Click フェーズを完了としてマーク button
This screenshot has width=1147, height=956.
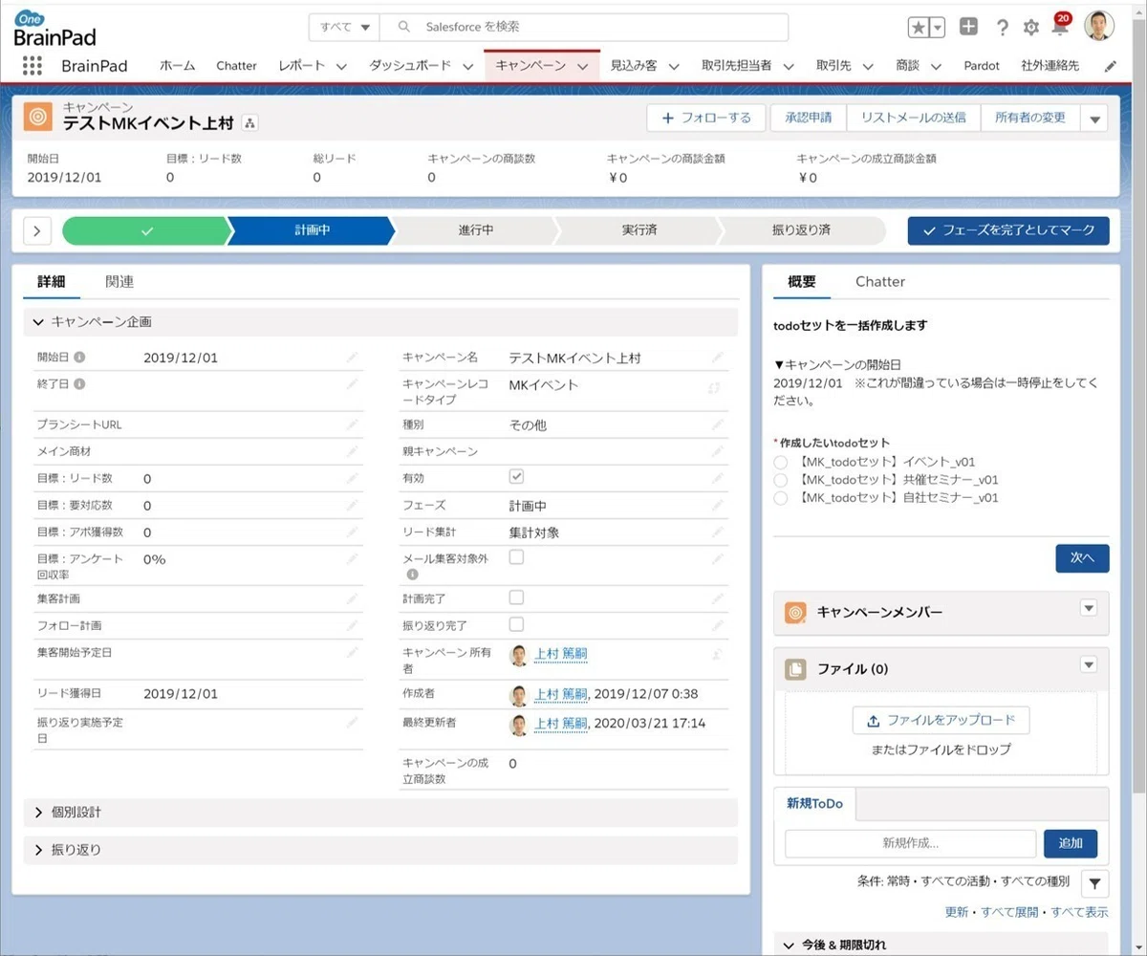(1008, 230)
